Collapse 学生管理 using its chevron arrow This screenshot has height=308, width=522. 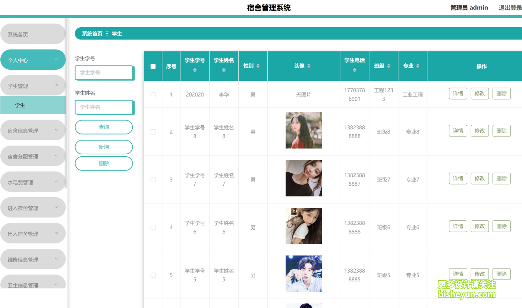[56, 85]
